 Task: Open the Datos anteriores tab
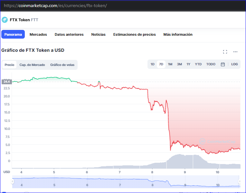click(x=69, y=34)
